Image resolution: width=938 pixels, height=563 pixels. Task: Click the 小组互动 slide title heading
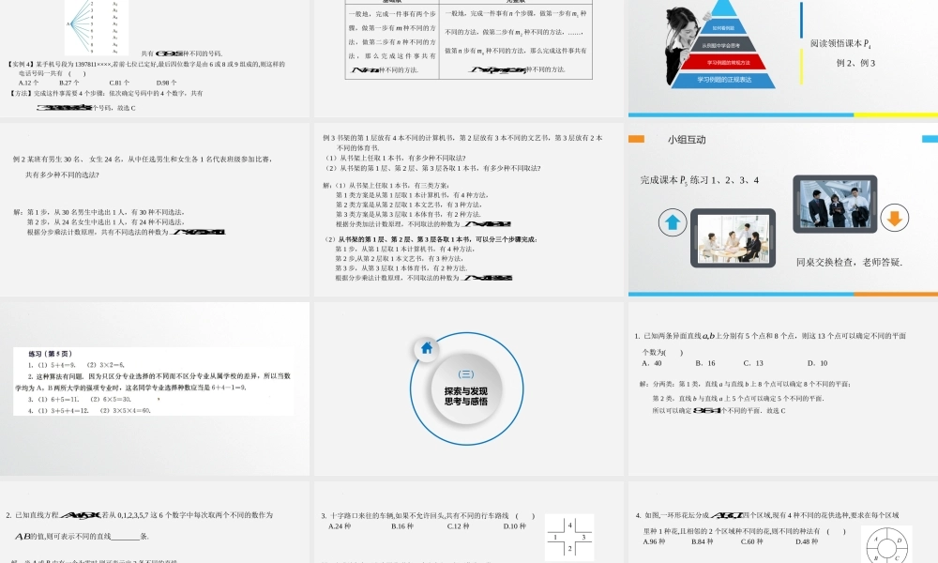[x=688, y=140]
